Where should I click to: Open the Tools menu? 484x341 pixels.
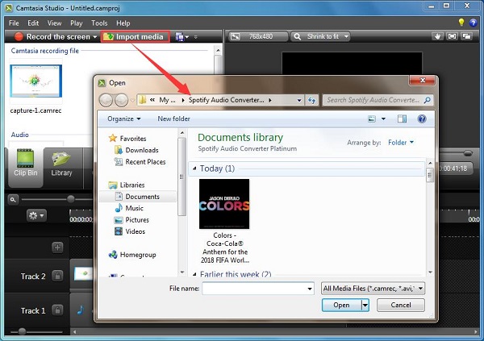pyautogui.click(x=99, y=23)
